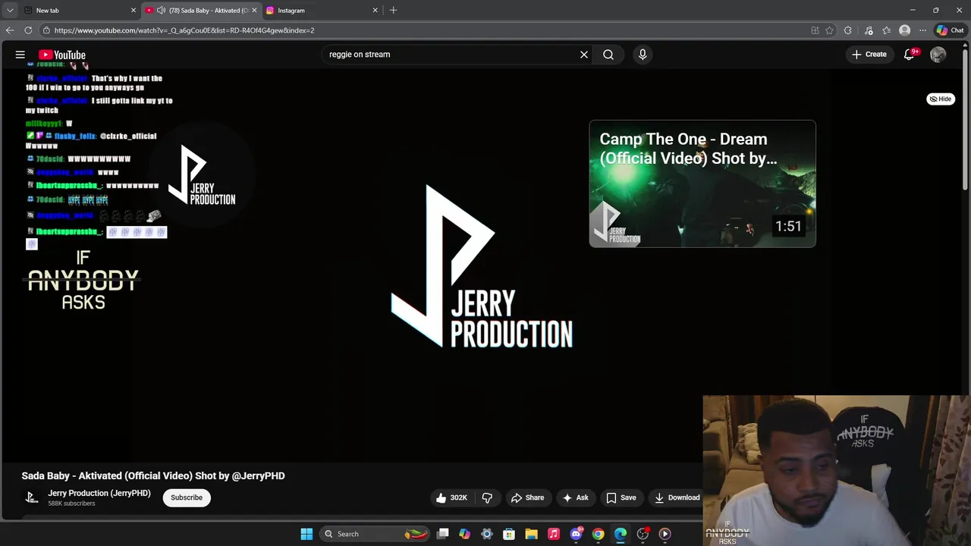Open the split screen apps icon
Viewport: 971px width, 546px height.
pyautogui.click(x=815, y=30)
